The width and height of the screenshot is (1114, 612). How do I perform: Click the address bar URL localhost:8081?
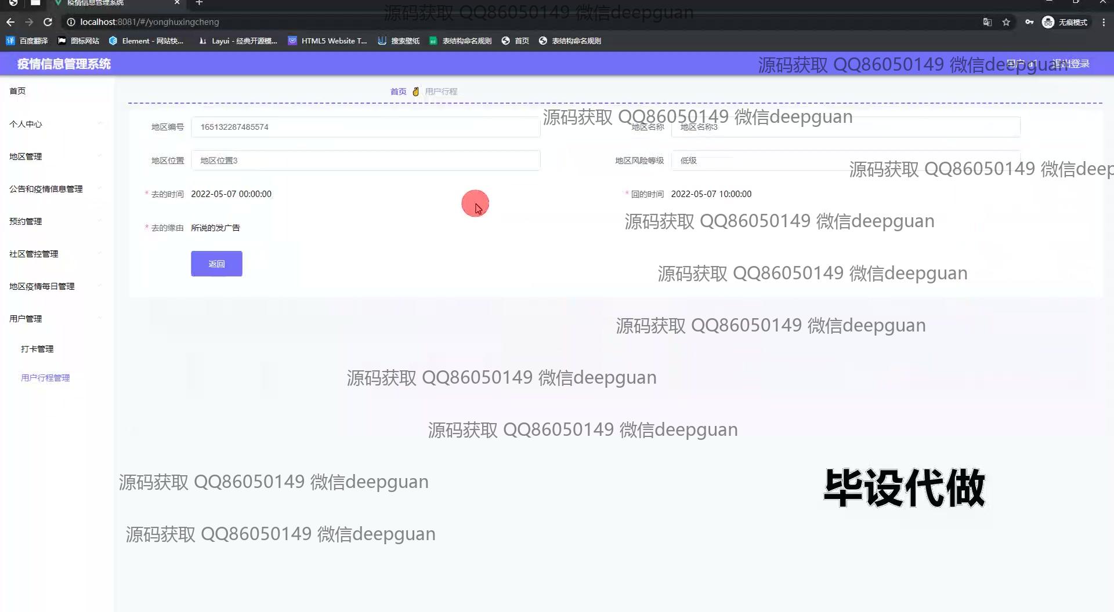150,22
